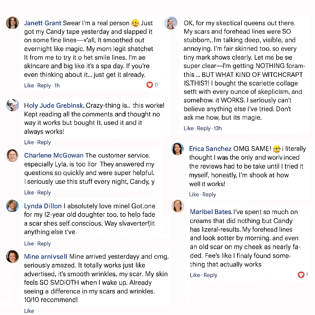Open Erica Sanchez's profile avatar

pyautogui.click(x=177, y=149)
